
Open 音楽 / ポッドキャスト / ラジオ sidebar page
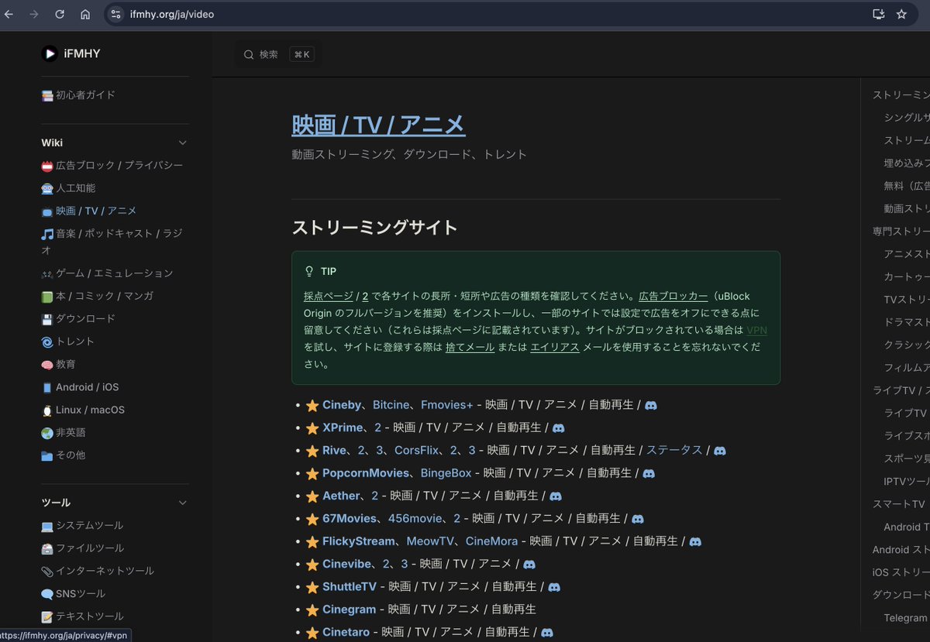click(x=112, y=242)
